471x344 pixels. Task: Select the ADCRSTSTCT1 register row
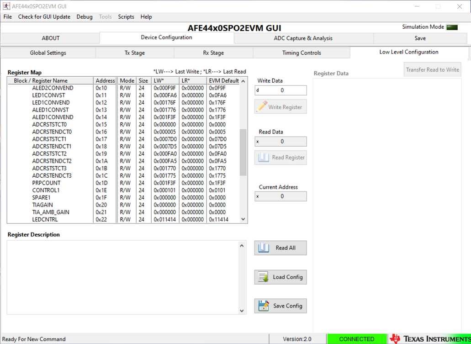(x=123, y=139)
